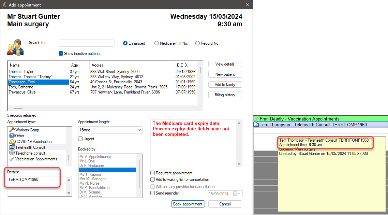Cancel the Add appointment dialog
The width and height of the screenshot is (388, 215).
tap(225, 204)
